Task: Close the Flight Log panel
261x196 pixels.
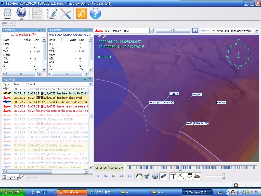Action: 90,79
